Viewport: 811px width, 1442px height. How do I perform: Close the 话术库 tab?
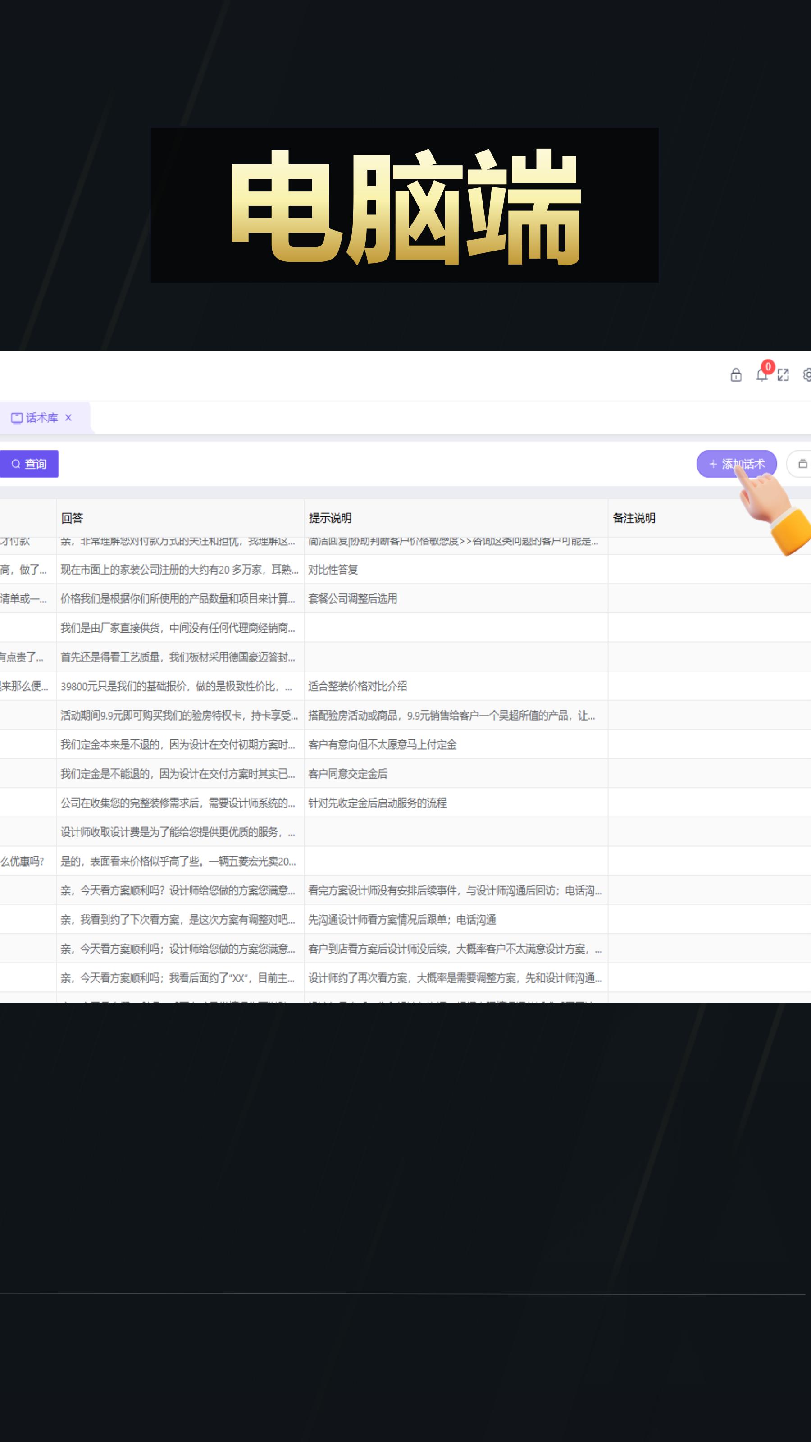tap(68, 418)
